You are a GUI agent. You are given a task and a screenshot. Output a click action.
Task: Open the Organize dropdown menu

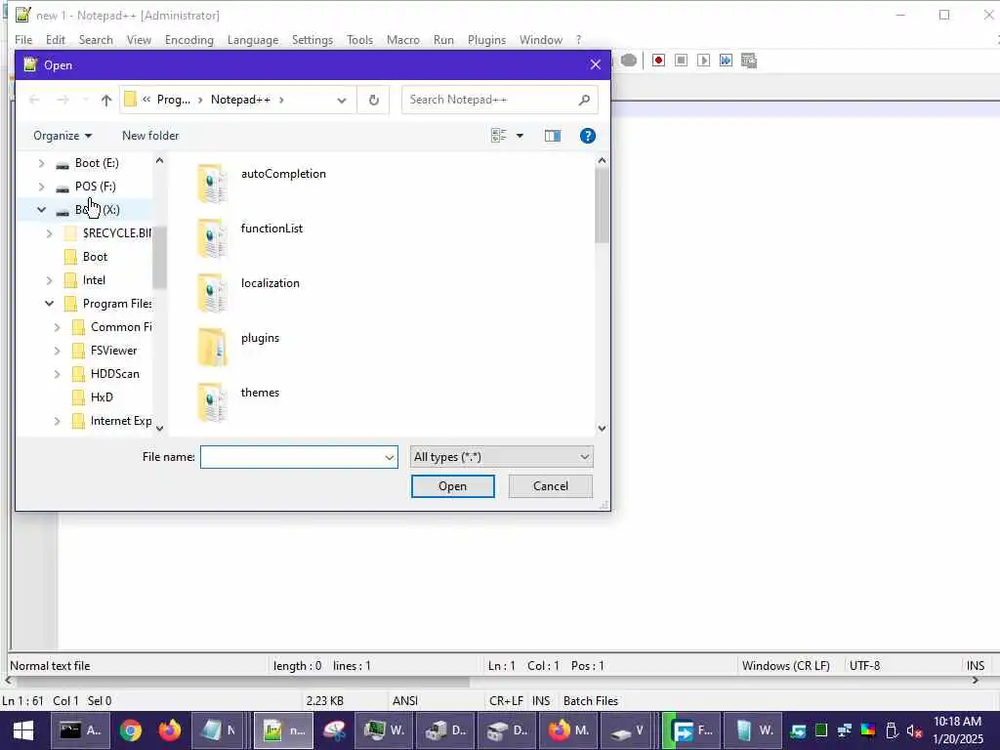(x=62, y=136)
